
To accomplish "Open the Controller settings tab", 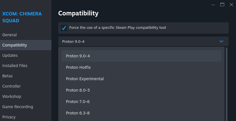I will (11, 86).
